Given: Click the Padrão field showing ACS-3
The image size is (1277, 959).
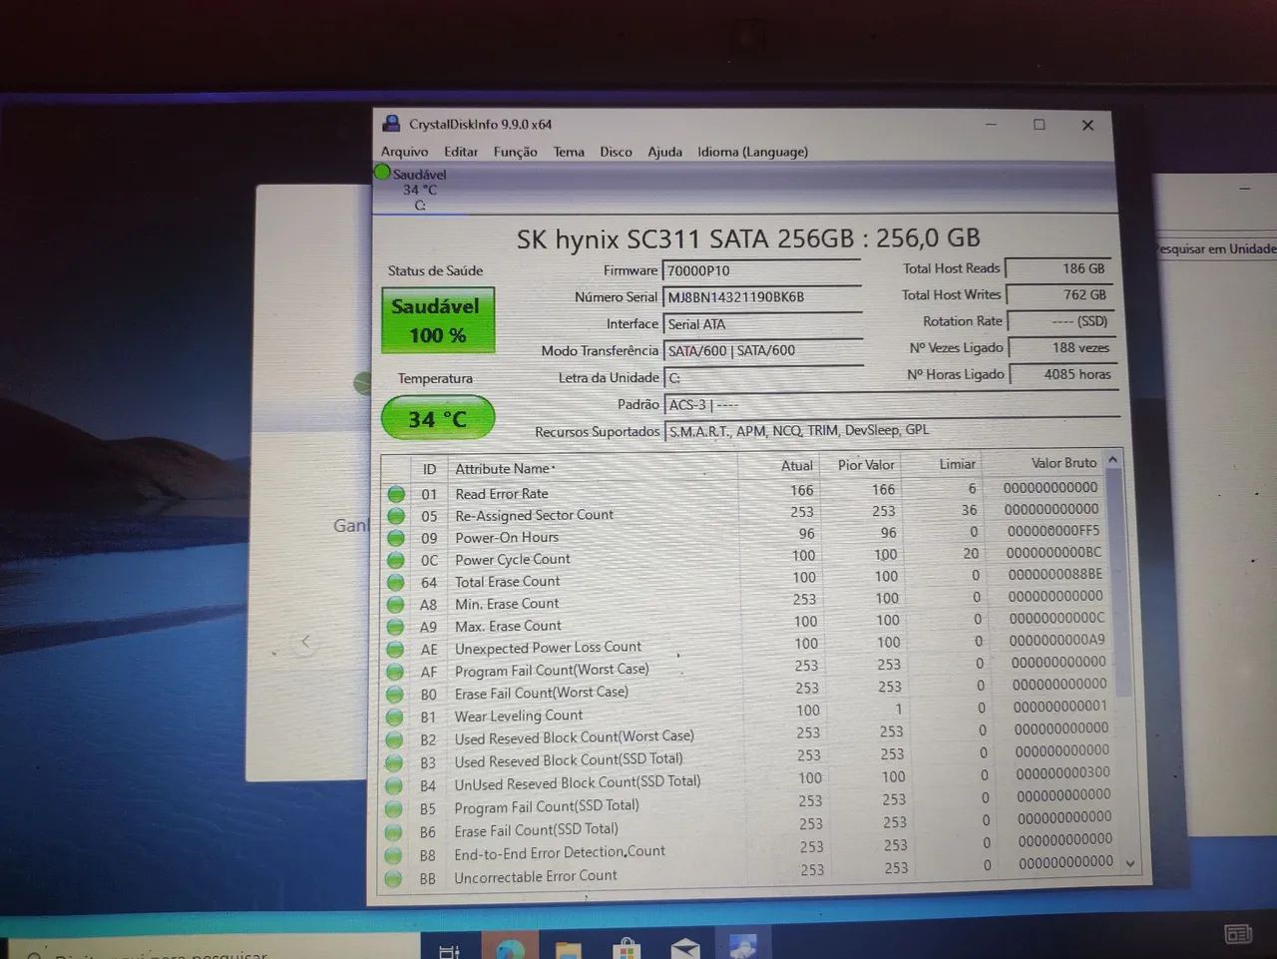Looking at the screenshot, I should [892, 405].
